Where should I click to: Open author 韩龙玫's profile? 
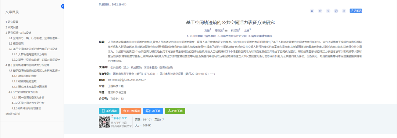coord(235,30)
